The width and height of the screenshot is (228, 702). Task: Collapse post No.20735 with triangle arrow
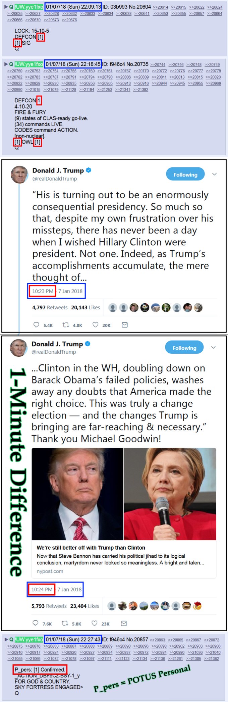(x=6, y=64)
